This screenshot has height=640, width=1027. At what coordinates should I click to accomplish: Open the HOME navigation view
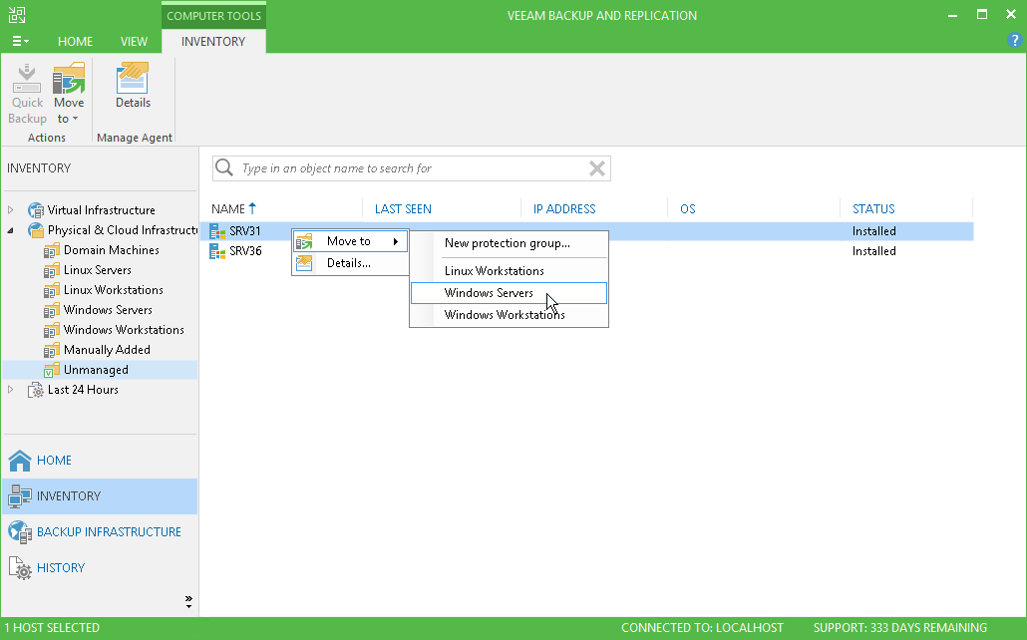click(54, 461)
